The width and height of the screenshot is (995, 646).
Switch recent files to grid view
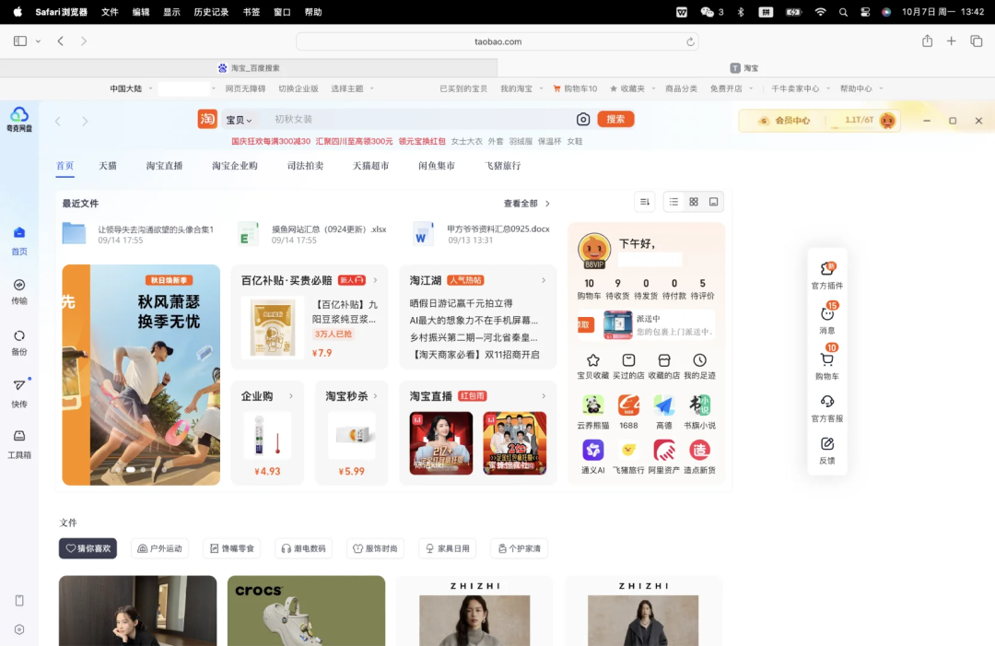[x=694, y=202]
